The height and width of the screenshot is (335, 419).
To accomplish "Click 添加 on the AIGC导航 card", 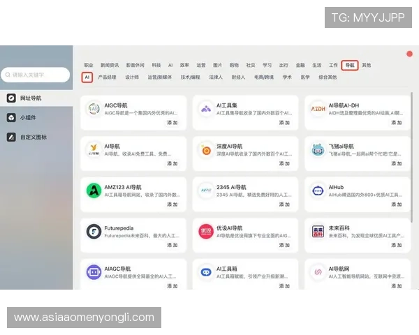I will (x=172, y=123).
